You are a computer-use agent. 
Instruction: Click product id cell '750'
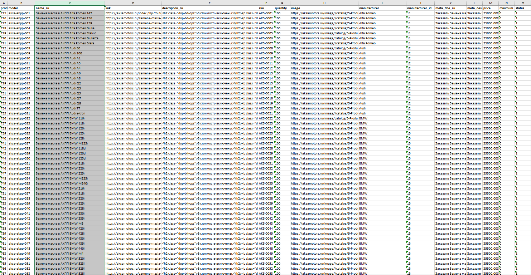[4, 188]
